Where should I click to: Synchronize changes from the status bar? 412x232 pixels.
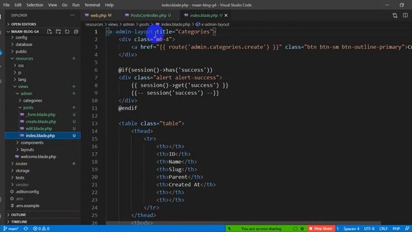(x=26, y=229)
